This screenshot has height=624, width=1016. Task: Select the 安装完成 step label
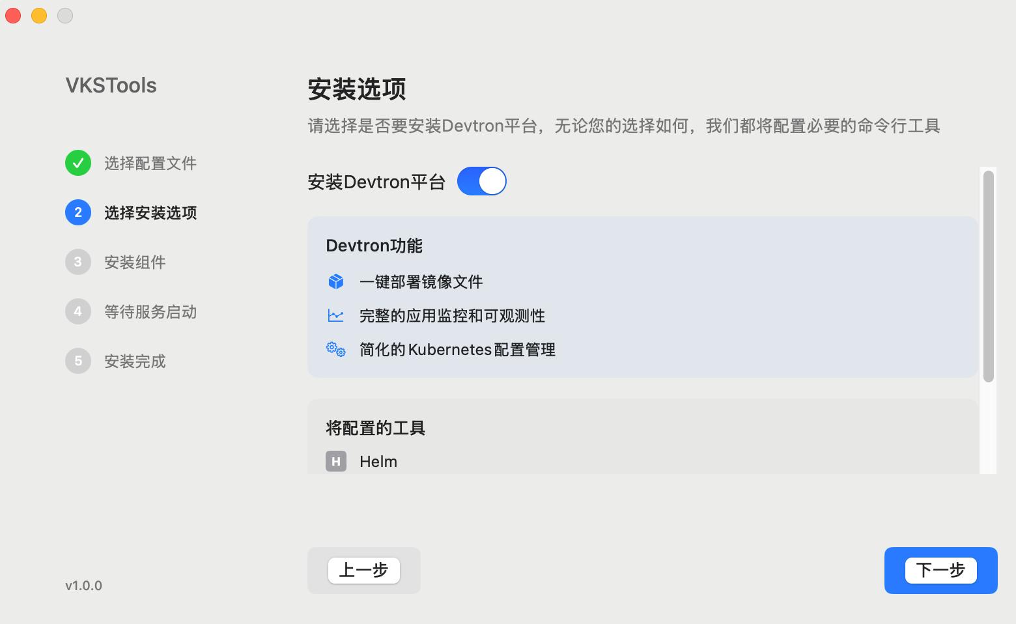[135, 362]
